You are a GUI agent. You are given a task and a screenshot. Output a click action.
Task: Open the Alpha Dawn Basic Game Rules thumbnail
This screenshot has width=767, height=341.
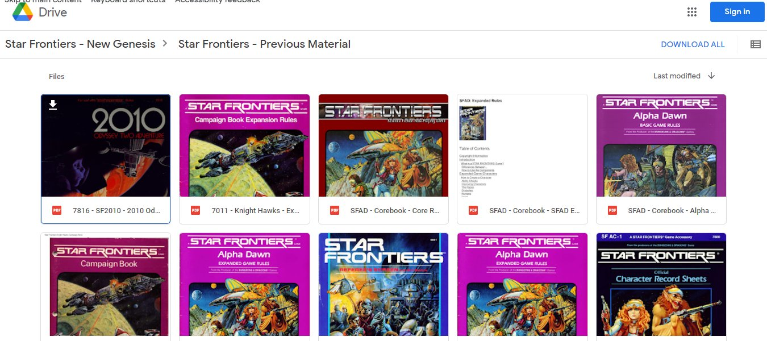(661, 145)
